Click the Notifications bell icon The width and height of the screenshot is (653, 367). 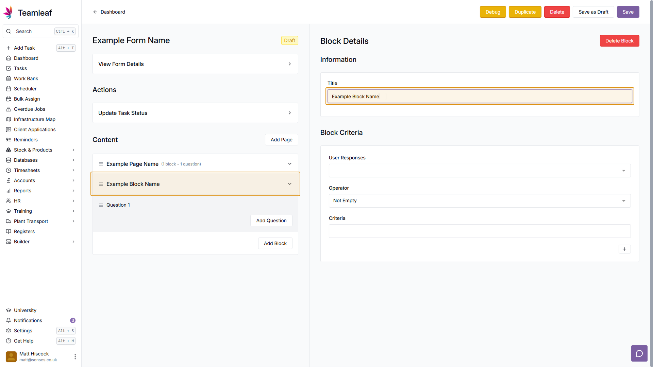click(9, 320)
